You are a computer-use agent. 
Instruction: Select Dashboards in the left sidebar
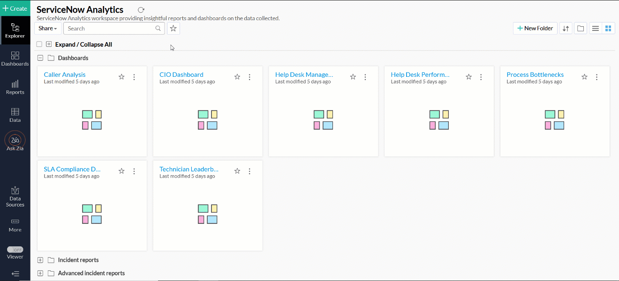[x=15, y=59]
